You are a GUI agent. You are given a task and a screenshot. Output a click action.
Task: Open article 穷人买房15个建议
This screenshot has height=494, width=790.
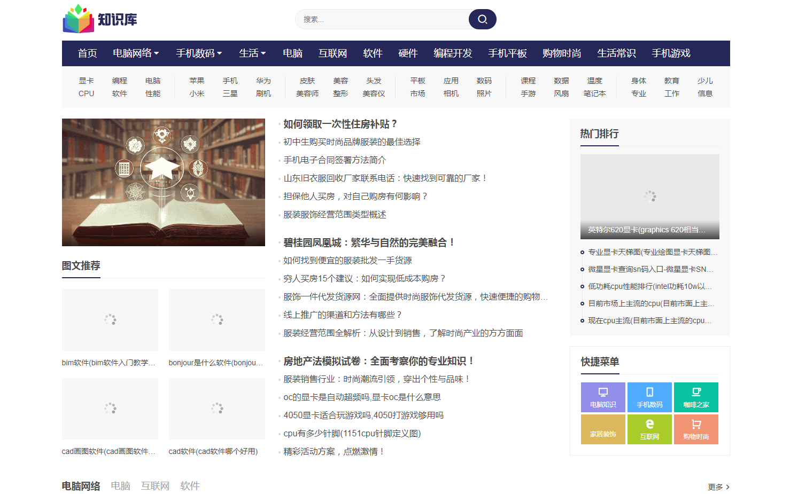[365, 279]
